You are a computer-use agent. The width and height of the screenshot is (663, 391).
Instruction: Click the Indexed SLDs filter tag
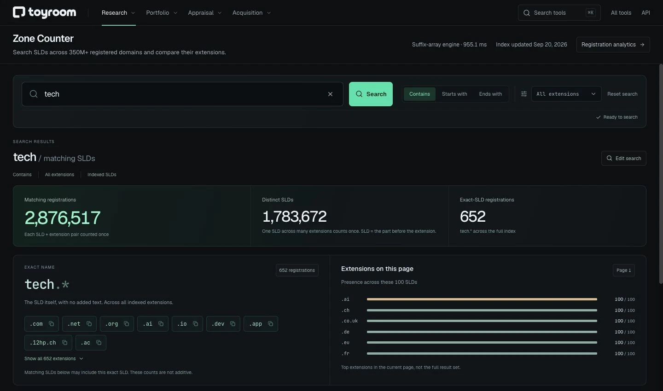click(x=102, y=175)
